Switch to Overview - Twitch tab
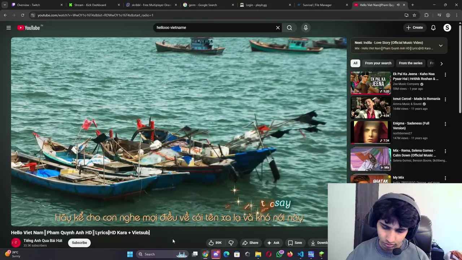 tap(36, 5)
